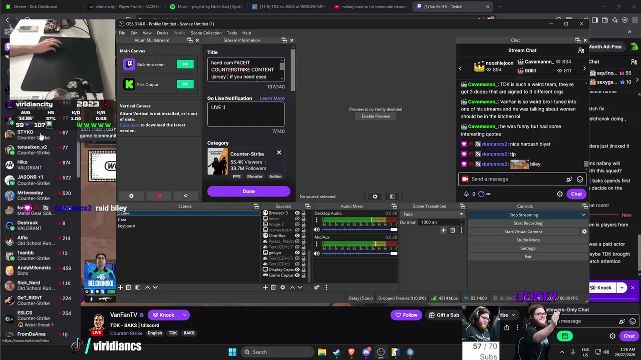Delete selected source with trash icon
Screen dimensions: 641x360
[x=273, y=287]
